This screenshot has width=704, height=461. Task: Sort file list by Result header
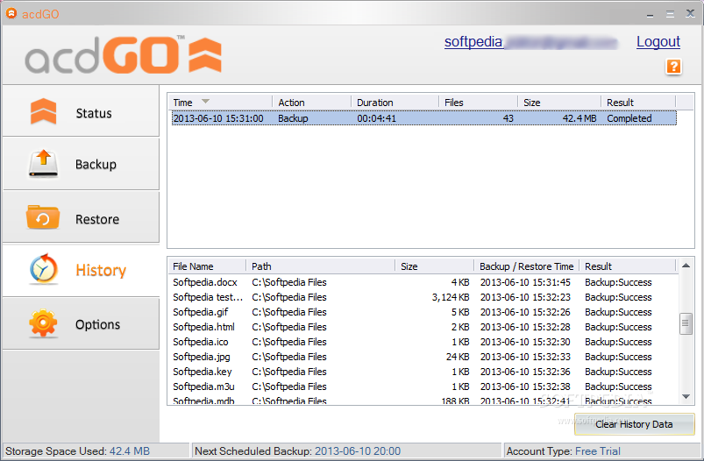[628, 266]
